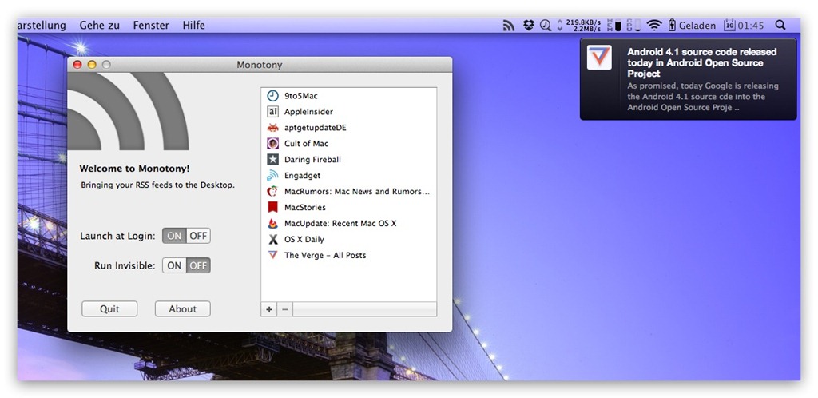The width and height of the screenshot is (818, 398).
Task: Click the CPU usage indicator icon
Action: click(x=633, y=25)
